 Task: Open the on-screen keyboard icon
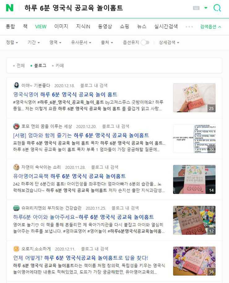[196, 8]
